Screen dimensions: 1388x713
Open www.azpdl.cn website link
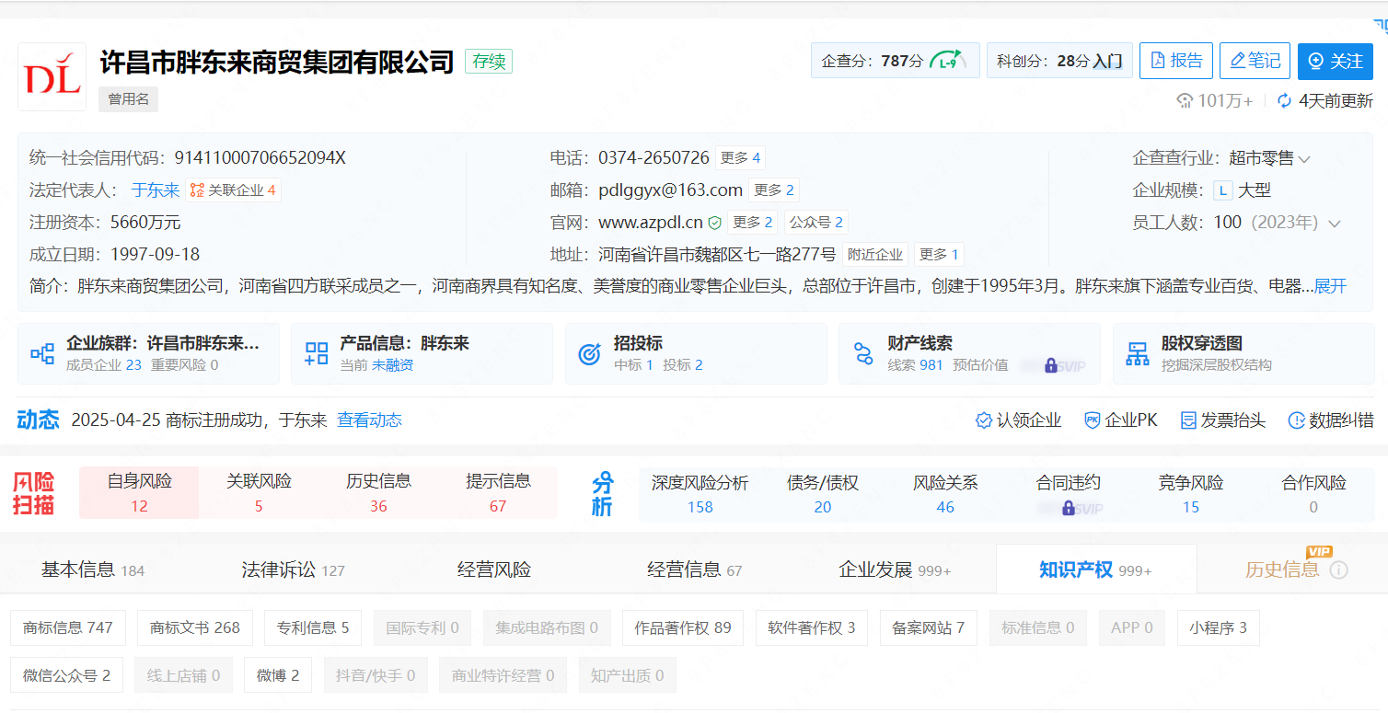(x=651, y=223)
